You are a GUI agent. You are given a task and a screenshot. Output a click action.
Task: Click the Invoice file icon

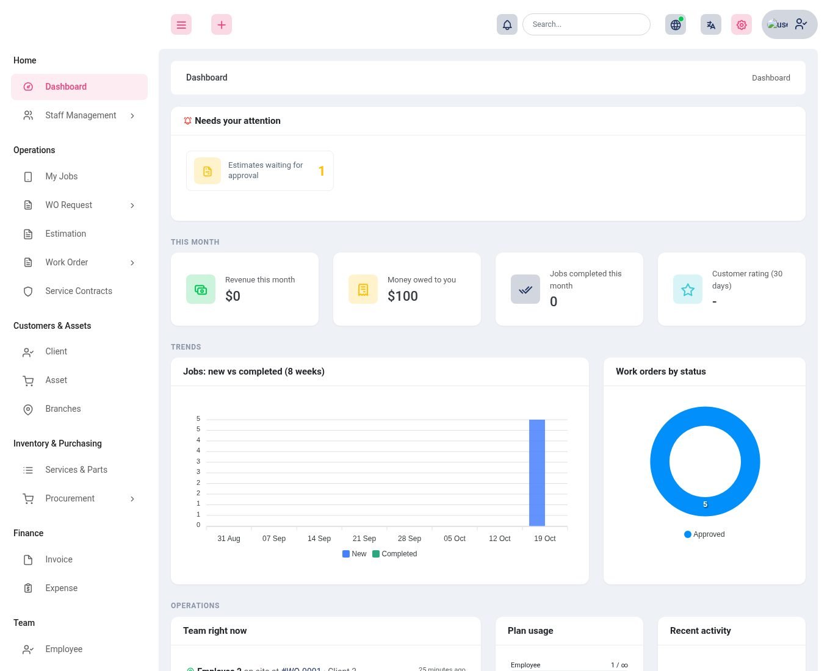pyautogui.click(x=28, y=559)
